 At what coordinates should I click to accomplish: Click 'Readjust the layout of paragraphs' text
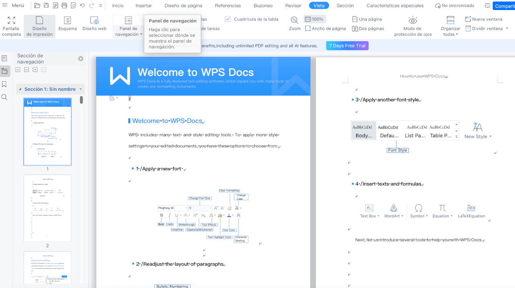[x=180, y=264]
